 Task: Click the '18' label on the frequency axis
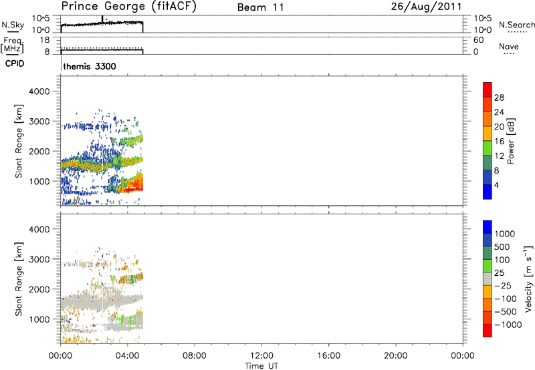coord(45,40)
